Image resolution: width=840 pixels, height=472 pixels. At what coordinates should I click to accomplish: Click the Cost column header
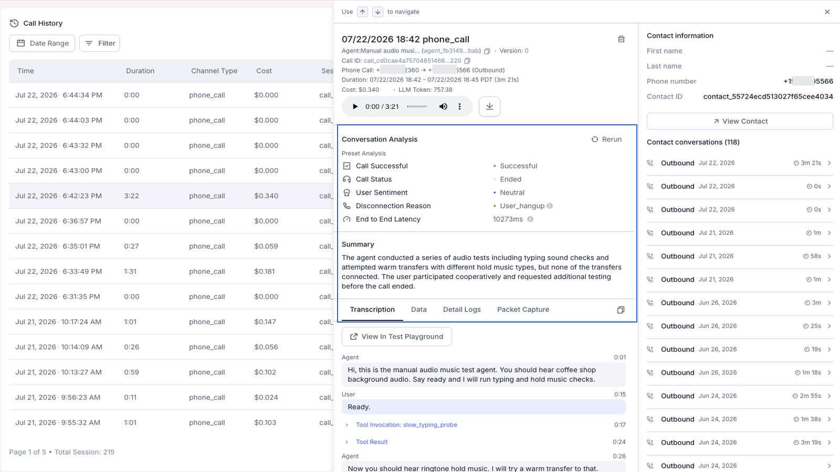[264, 71]
